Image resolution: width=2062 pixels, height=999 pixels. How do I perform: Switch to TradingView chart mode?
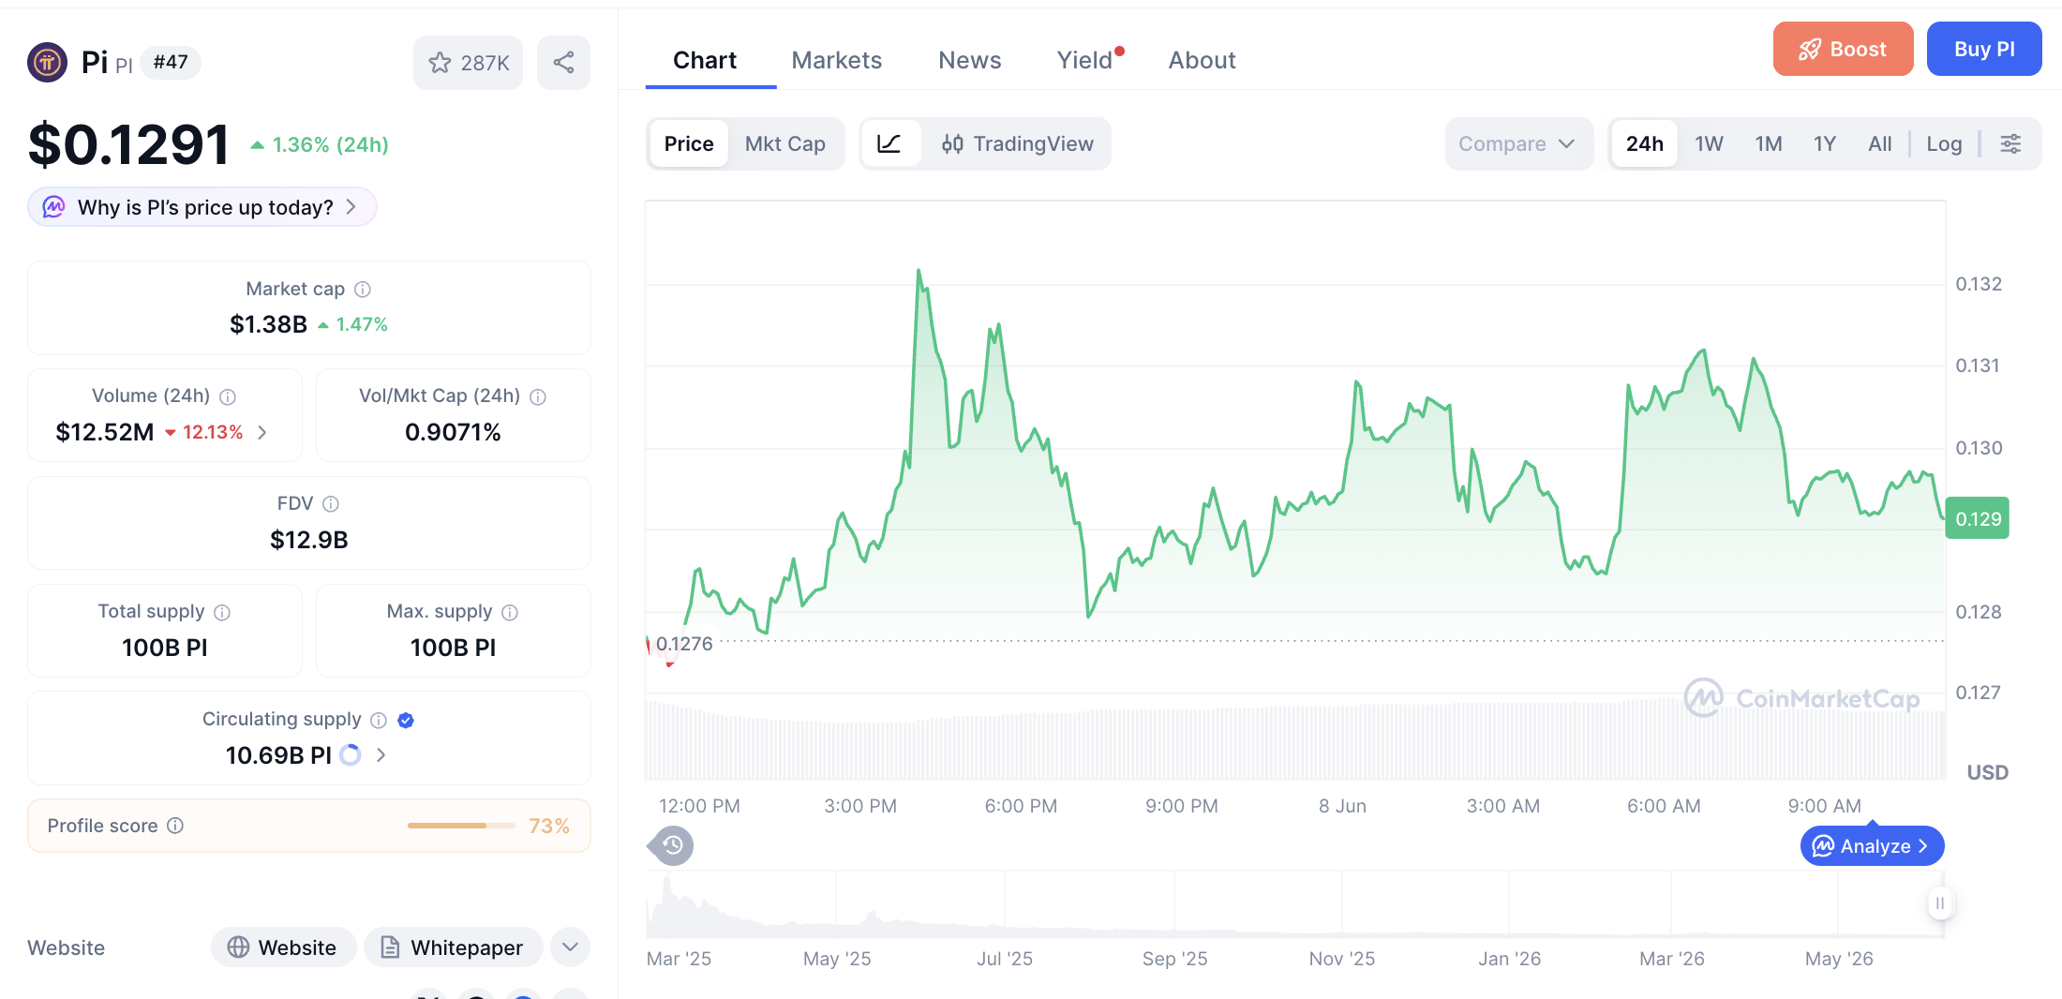(x=1017, y=143)
